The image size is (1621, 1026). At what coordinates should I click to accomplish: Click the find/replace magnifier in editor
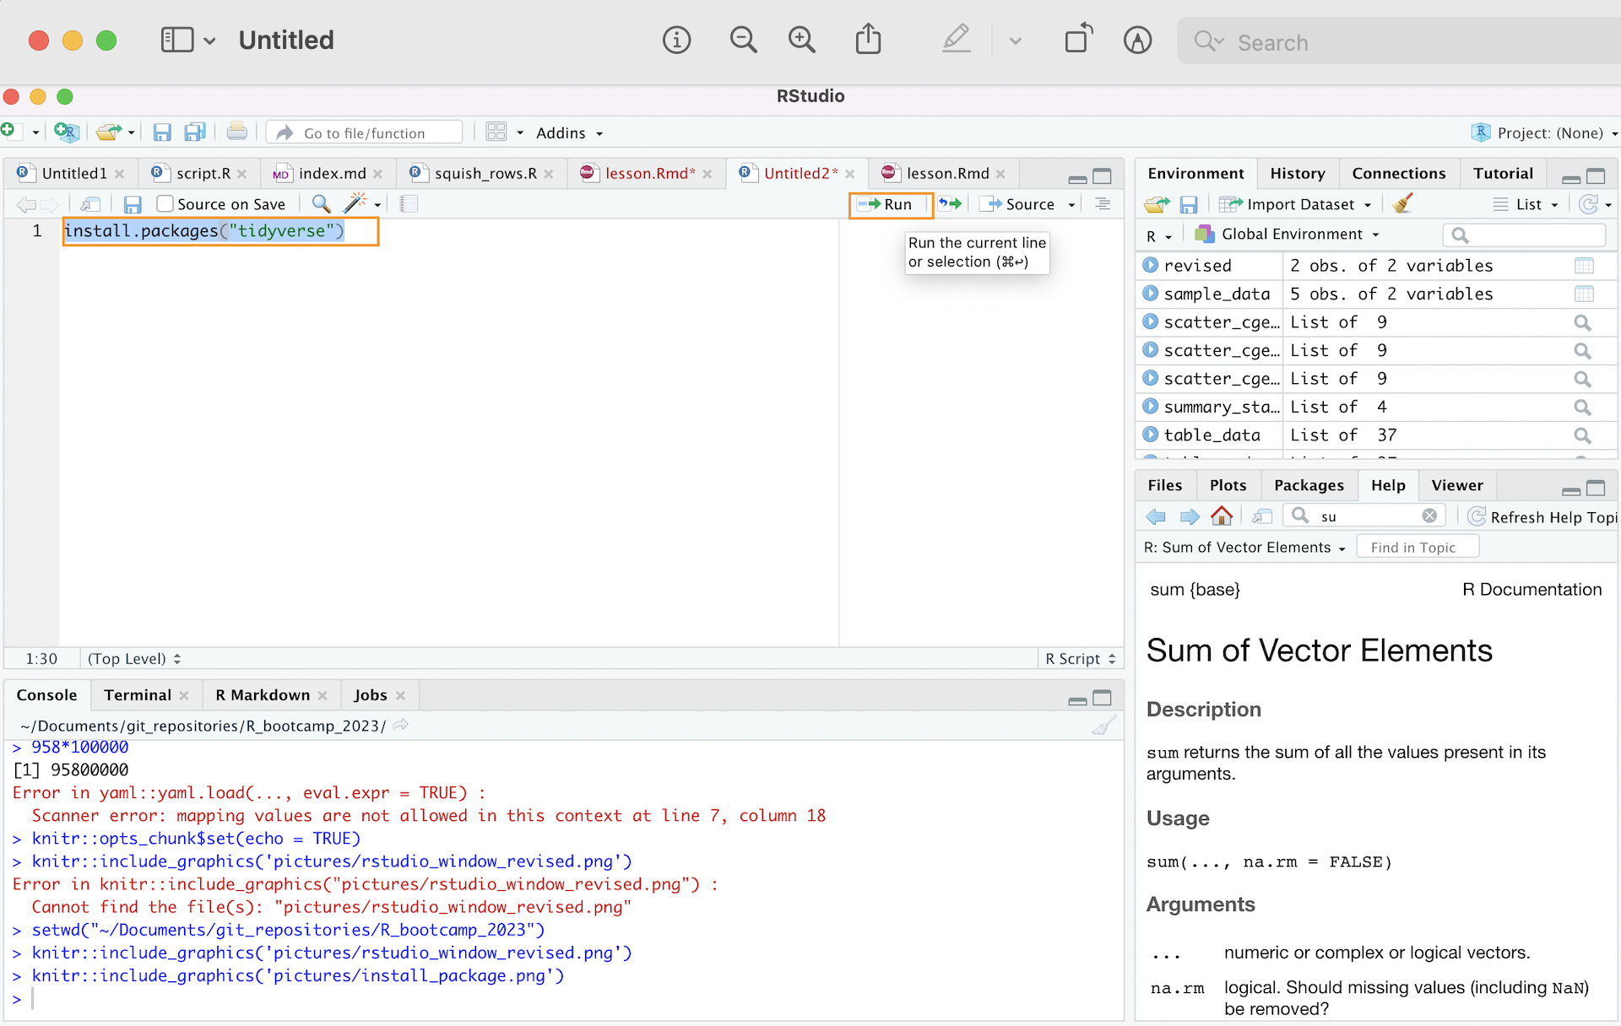(321, 203)
